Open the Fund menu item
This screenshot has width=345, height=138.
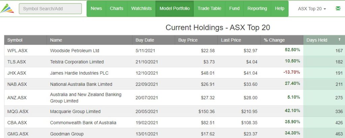(234, 8)
